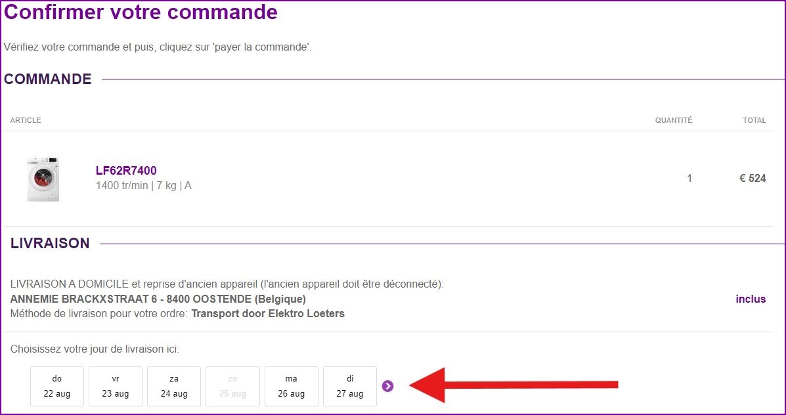Pick di 27 aug as delivery day
The height and width of the screenshot is (415, 786).
point(350,386)
